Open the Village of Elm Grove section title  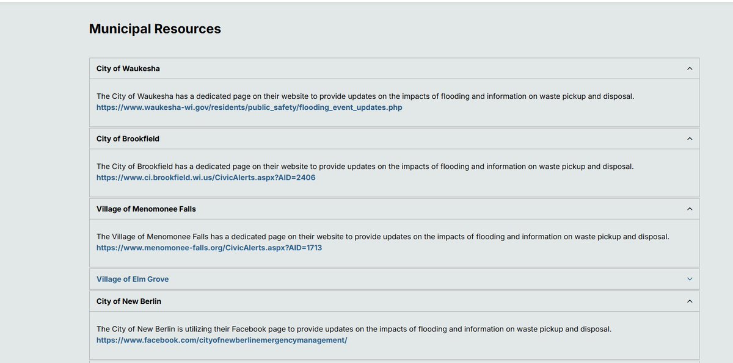point(133,279)
